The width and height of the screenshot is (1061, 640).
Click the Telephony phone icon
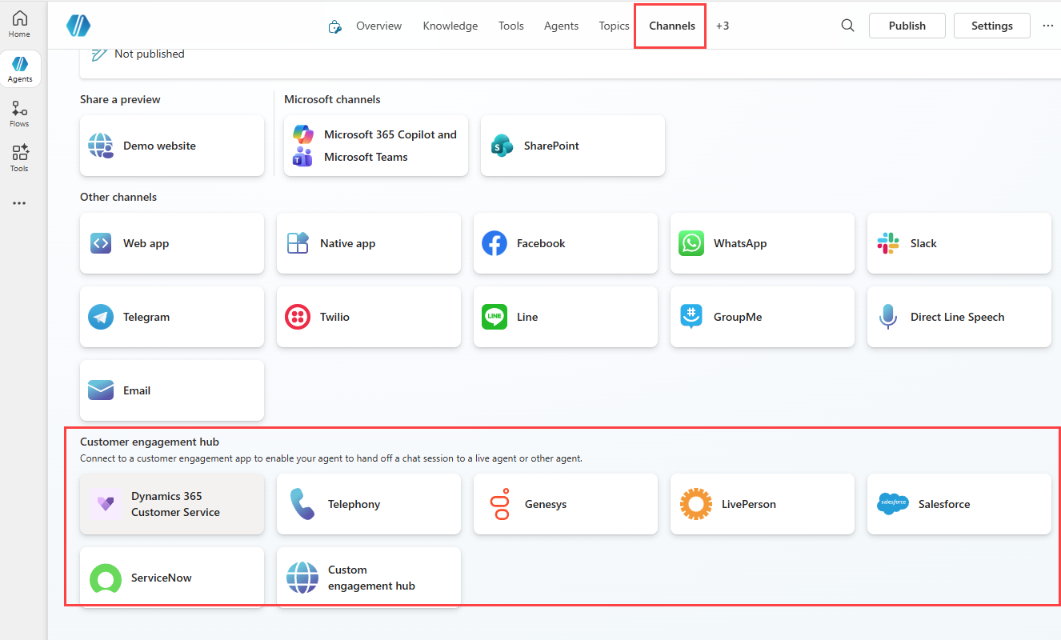pyautogui.click(x=302, y=504)
